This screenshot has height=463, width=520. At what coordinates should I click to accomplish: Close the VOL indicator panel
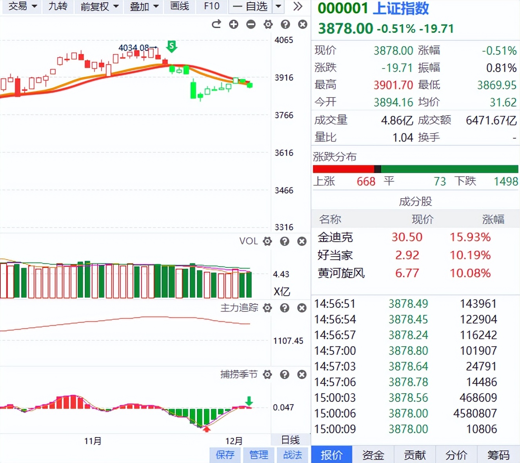[x=302, y=241]
